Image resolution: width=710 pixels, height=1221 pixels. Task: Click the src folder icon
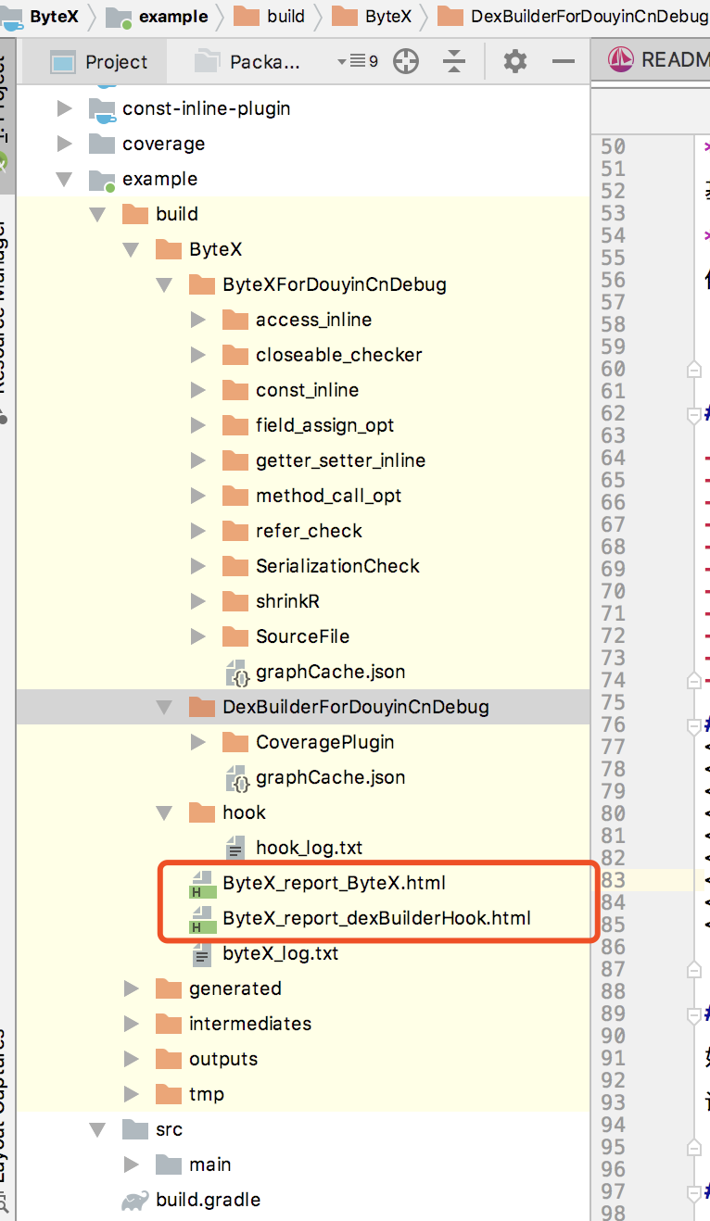(x=135, y=1130)
